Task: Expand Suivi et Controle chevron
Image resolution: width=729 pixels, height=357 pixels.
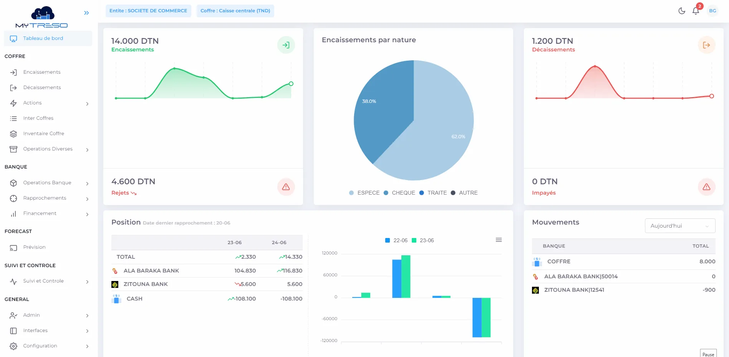Action: point(87,282)
